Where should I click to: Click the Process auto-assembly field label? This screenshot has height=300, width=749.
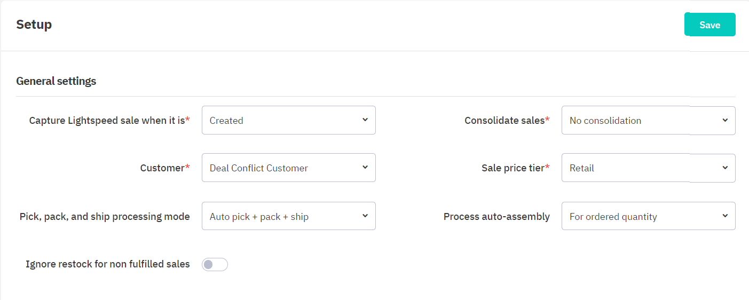click(496, 217)
